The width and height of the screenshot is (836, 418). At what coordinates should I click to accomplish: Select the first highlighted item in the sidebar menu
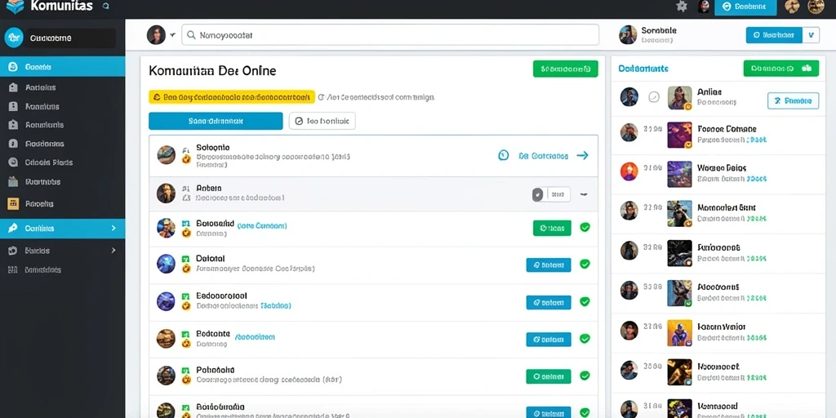62,67
